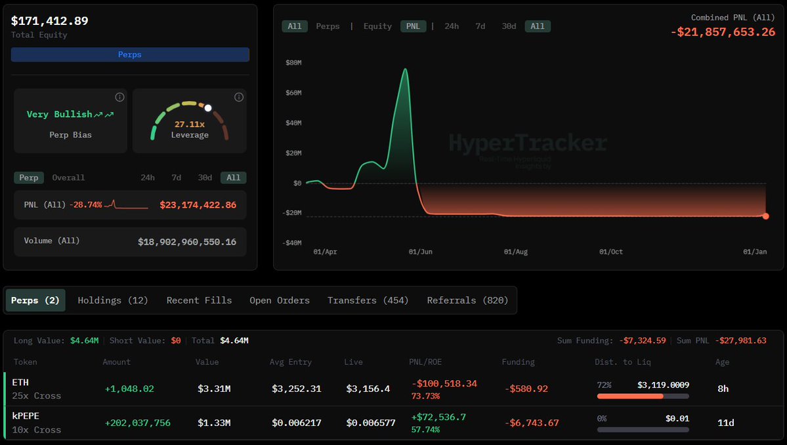Click the white knob on the leverage gauge
The image size is (787, 445).
pyautogui.click(x=208, y=108)
